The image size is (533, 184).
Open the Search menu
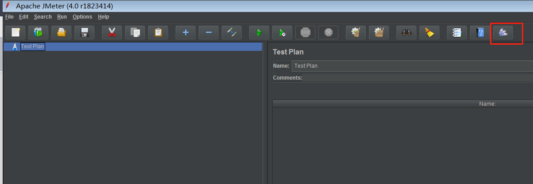tap(43, 17)
